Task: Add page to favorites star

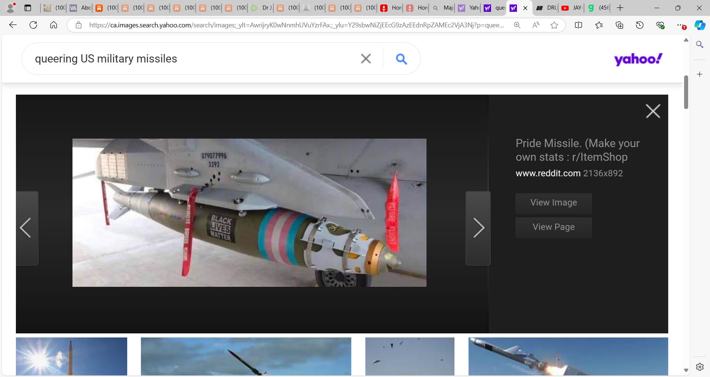Action: pos(554,25)
